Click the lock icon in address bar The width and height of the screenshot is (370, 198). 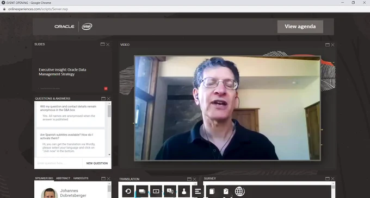(x=4, y=9)
